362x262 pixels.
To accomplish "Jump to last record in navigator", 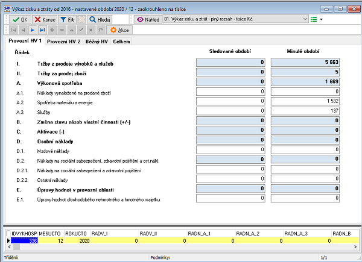I will coord(42,30).
